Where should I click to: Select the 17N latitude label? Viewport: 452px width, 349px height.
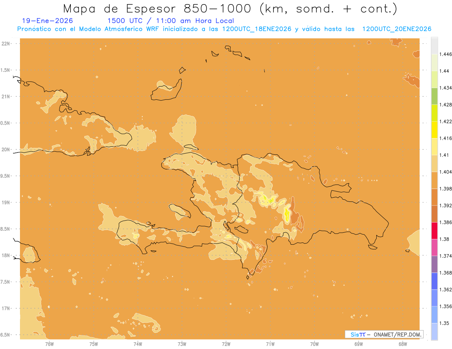click(x=6, y=308)
